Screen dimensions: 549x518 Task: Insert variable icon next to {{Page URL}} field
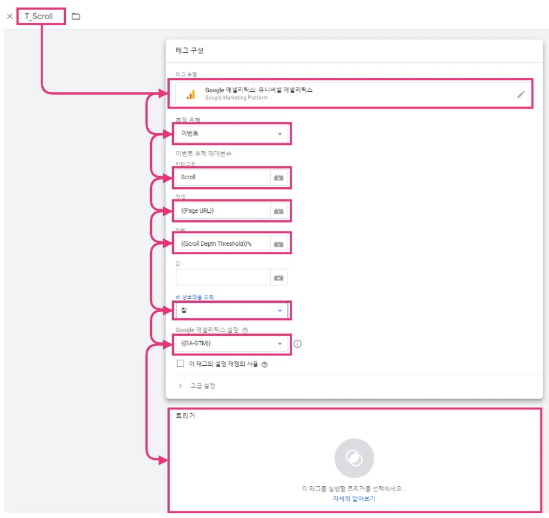click(279, 211)
